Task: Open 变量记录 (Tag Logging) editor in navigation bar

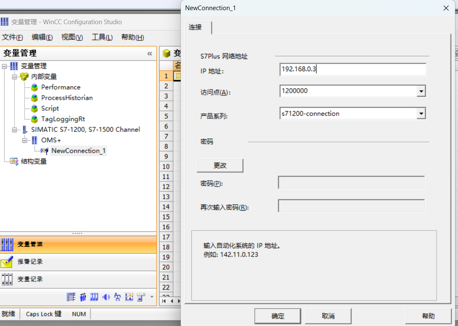Action: point(30,279)
